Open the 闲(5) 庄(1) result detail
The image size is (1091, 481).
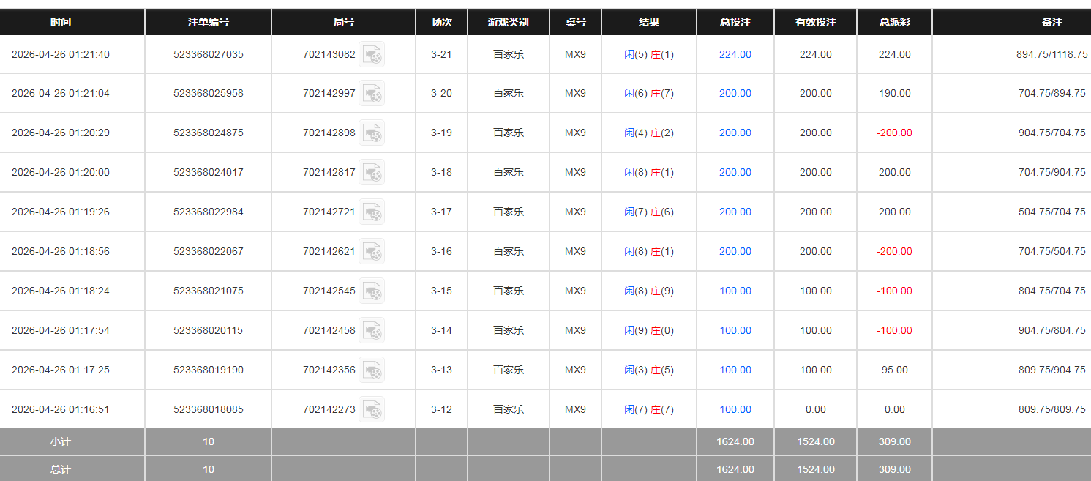pos(648,55)
